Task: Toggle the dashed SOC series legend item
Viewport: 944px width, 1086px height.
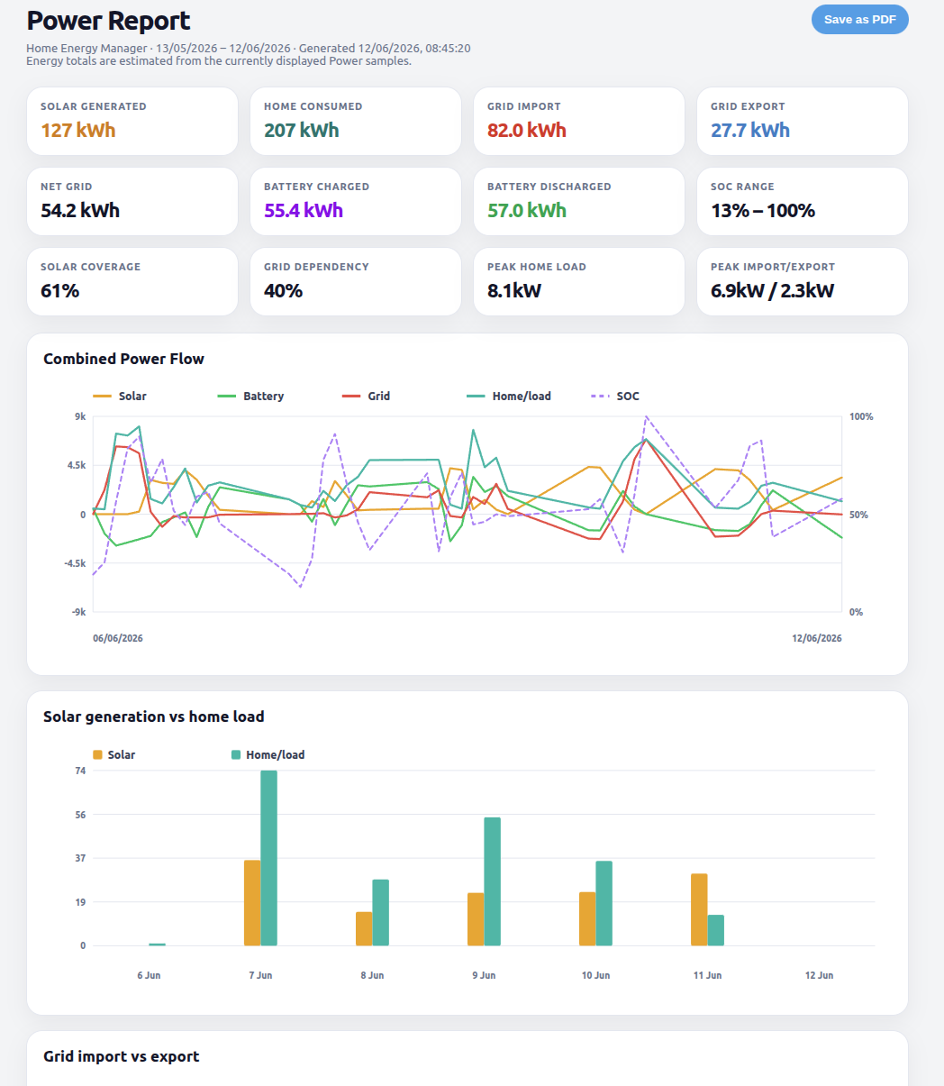Action: coord(615,396)
